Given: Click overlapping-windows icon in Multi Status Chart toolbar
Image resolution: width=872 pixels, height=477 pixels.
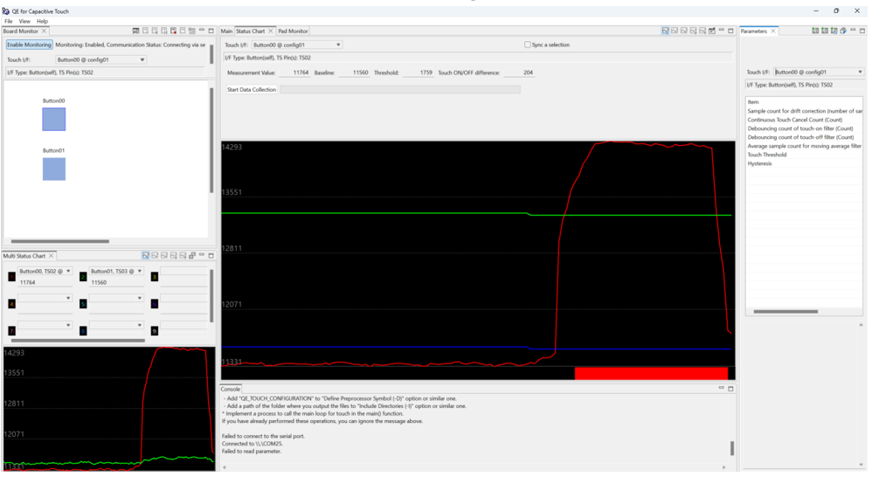Looking at the screenshot, I should click(x=192, y=256).
